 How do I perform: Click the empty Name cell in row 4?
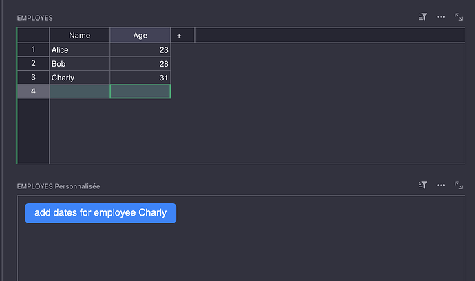79,91
